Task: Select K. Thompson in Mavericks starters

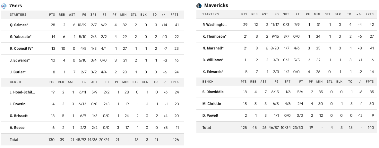Action: (214, 36)
